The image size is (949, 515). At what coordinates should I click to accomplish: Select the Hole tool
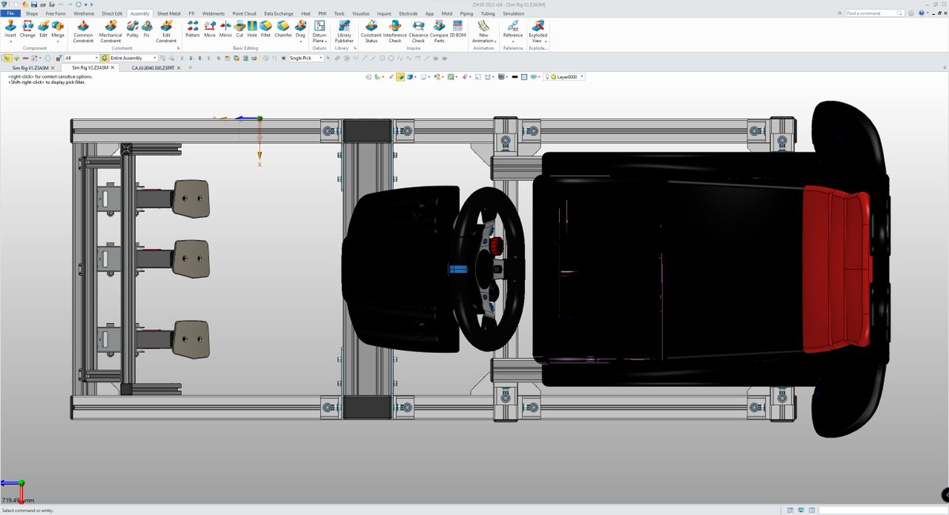pos(252,28)
